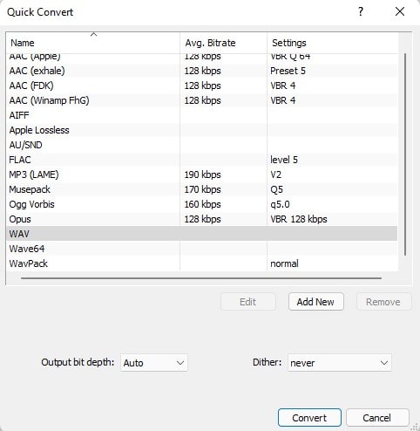This screenshot has height=431, width=420.
Task: Select Wave64 output format
Action: [202, 249]
